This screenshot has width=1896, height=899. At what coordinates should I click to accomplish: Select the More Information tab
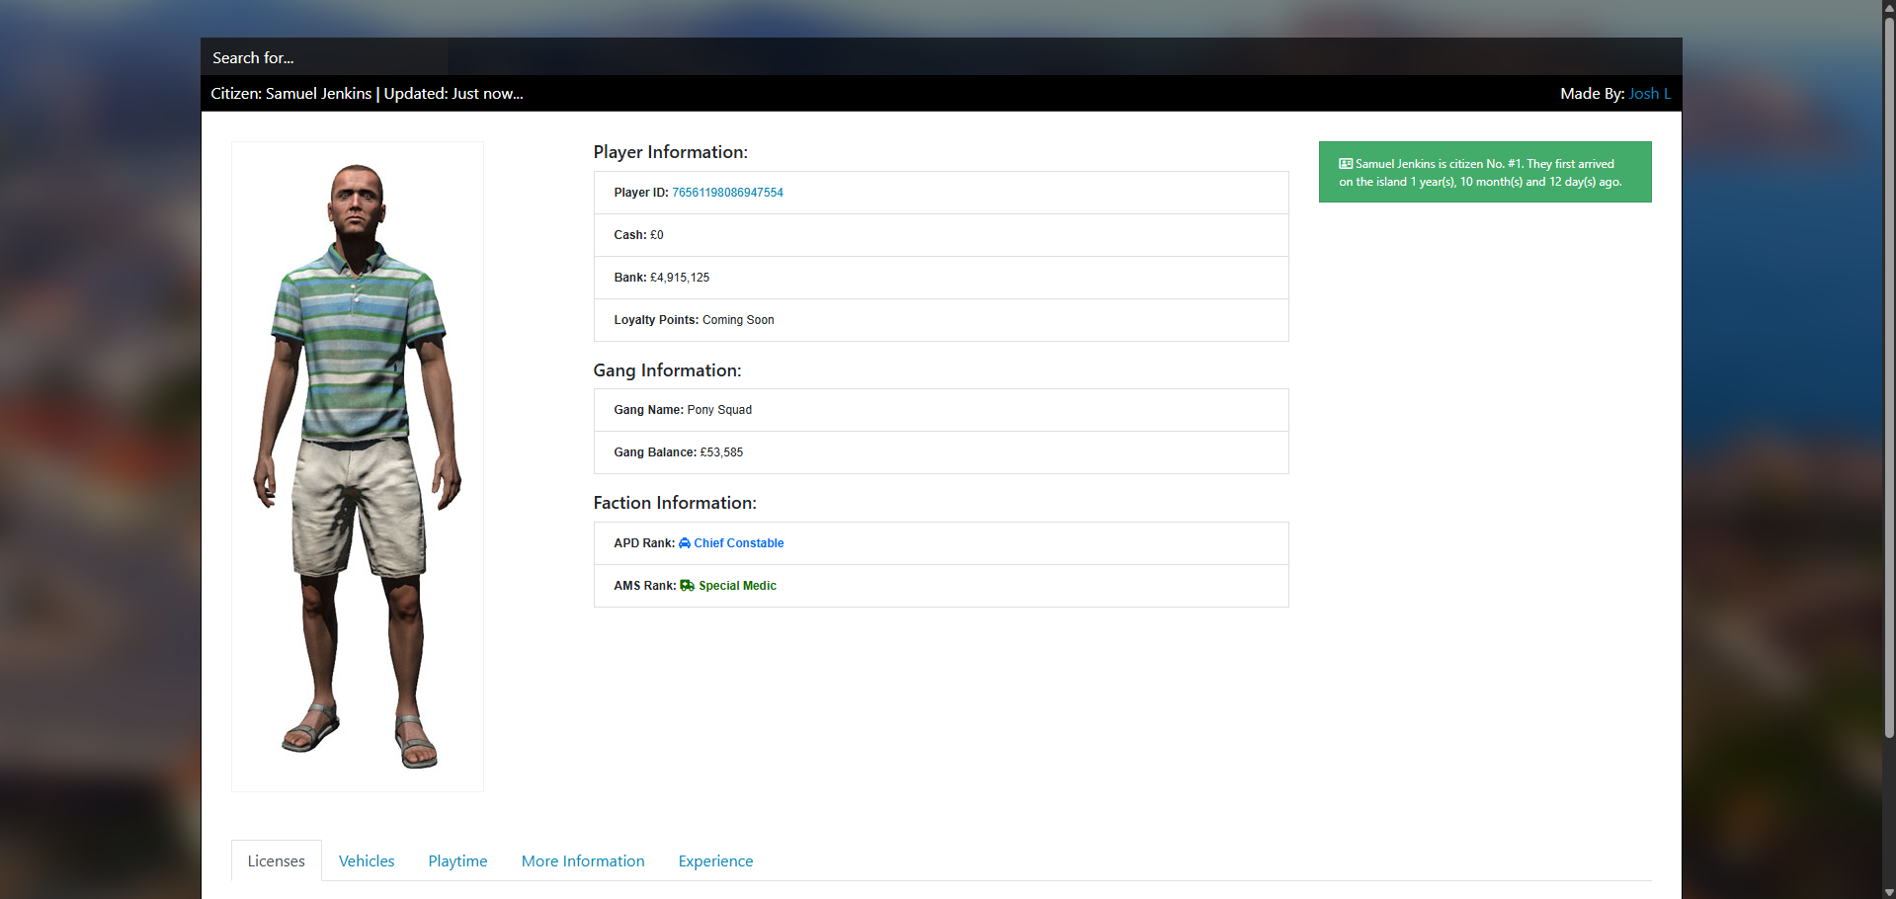coord(583,860)
